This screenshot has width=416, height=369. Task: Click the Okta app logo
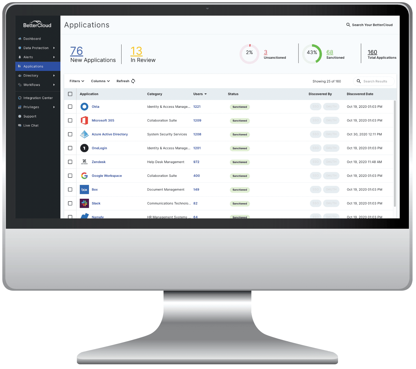pyautogui.click(x=84, y=107)
